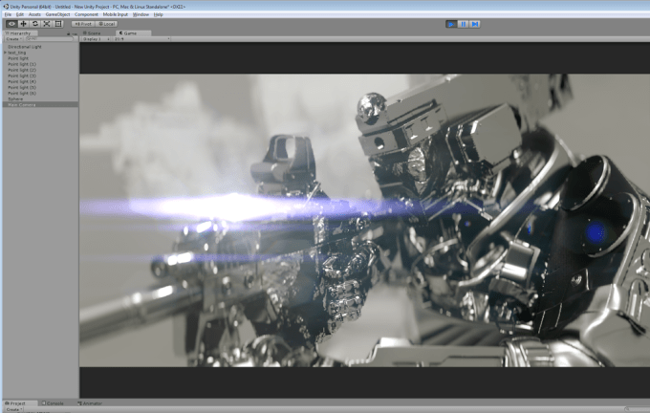
Task: Expand the test_bmg object in Hierarchy
Action: (5, 53)
